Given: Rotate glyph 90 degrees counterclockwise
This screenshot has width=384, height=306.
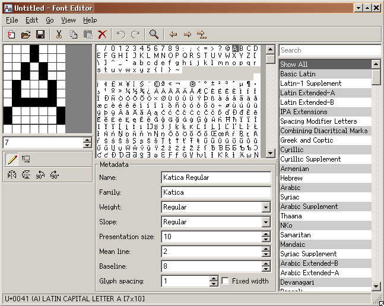Looking at the screenshot, I should 40,175.
